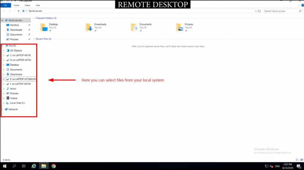Open C on LAPTOP-MT3K redirected drive
This screenshot has width=304, height=170.
pyautogui.click(x=20, y=55)
